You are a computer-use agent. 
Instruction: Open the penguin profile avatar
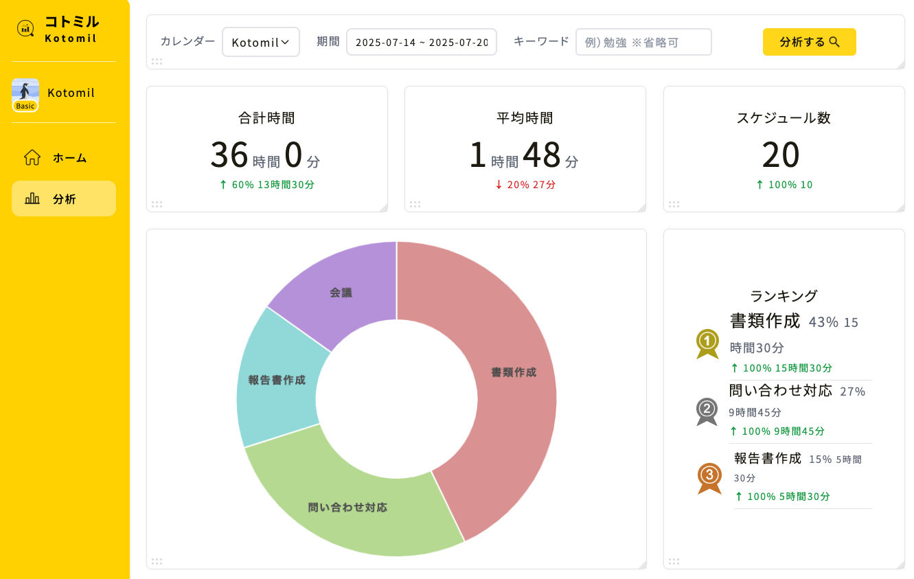(x=25, y=95)
